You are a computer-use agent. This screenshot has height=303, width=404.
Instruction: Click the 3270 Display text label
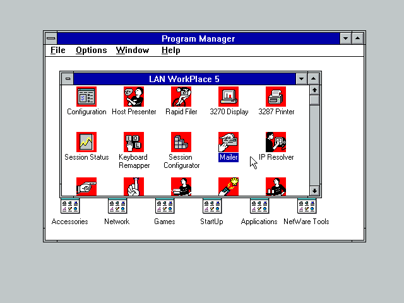[229, 112]
